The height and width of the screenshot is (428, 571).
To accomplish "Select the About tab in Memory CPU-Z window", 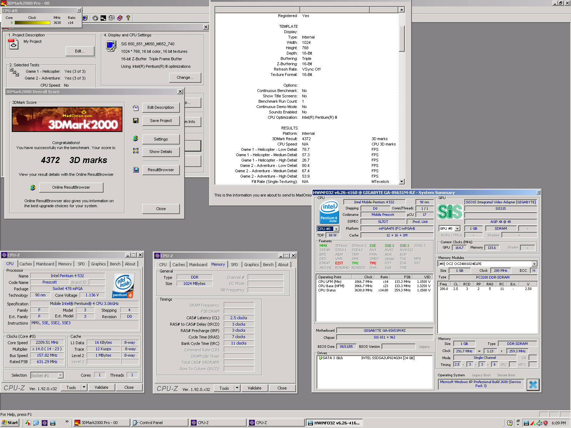I will point(283,265).
